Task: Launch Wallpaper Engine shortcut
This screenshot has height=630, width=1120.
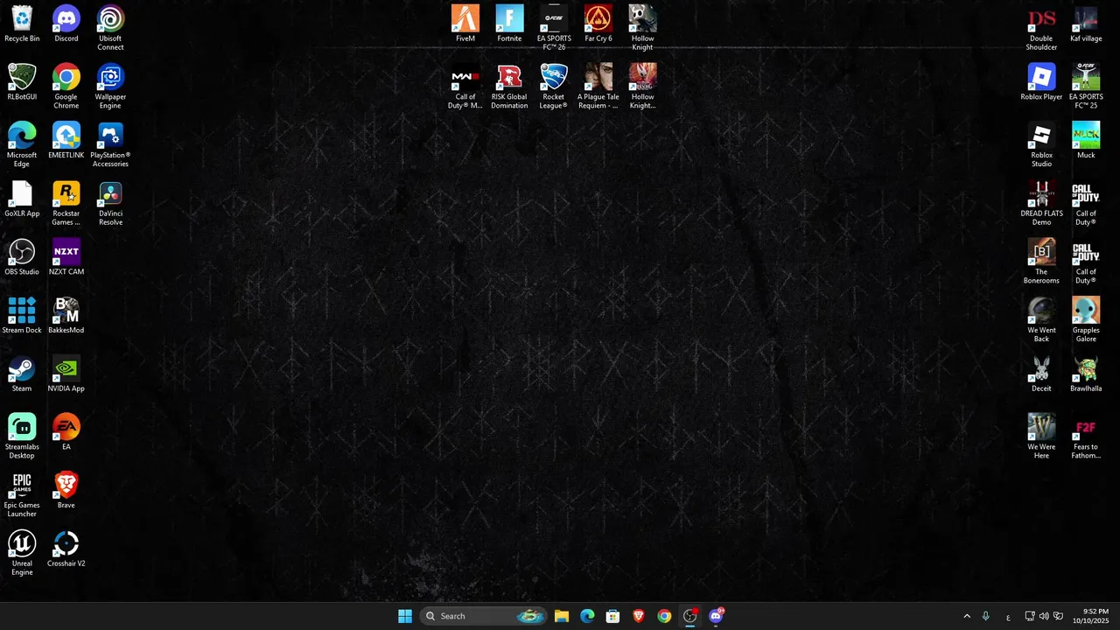Action: pos(110,87)
